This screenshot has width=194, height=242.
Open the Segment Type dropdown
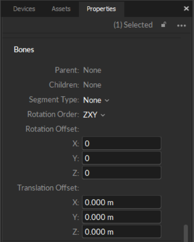click(x=96, y=100)
